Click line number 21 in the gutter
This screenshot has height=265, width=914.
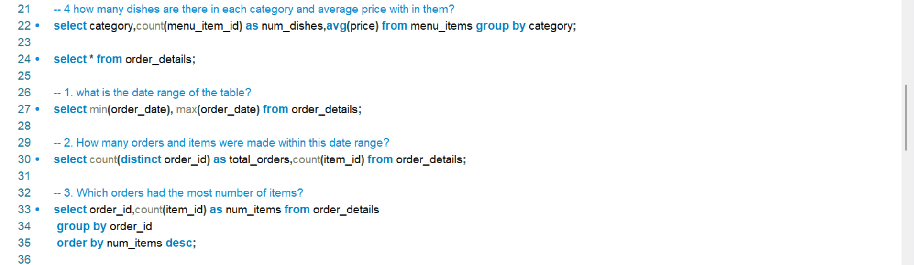[x=24, y=9]
